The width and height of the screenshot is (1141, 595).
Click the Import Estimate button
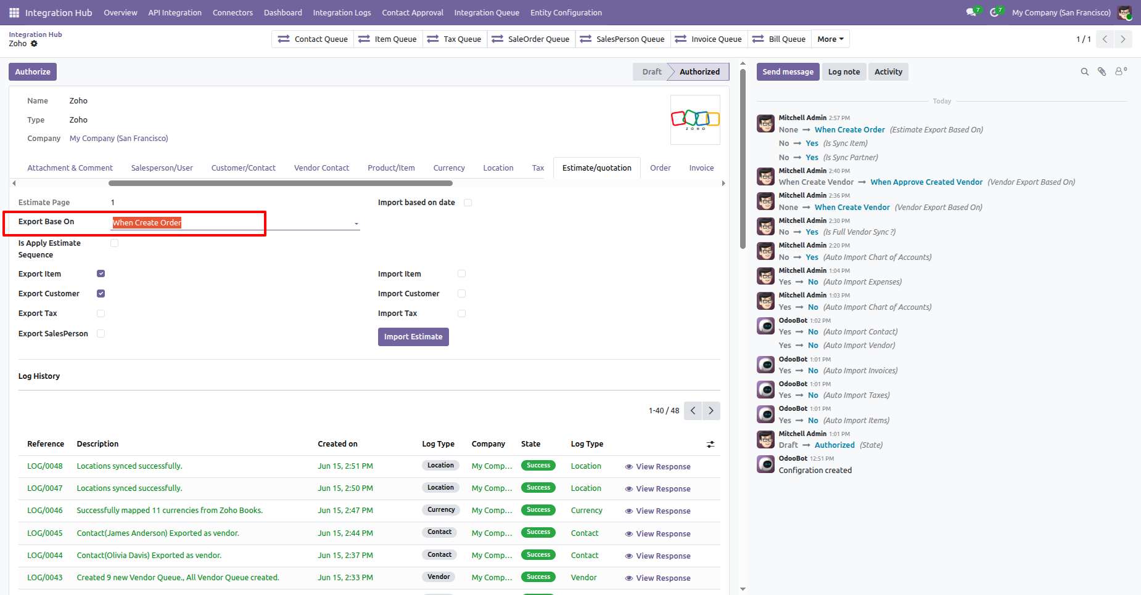[x=413, y=337]
